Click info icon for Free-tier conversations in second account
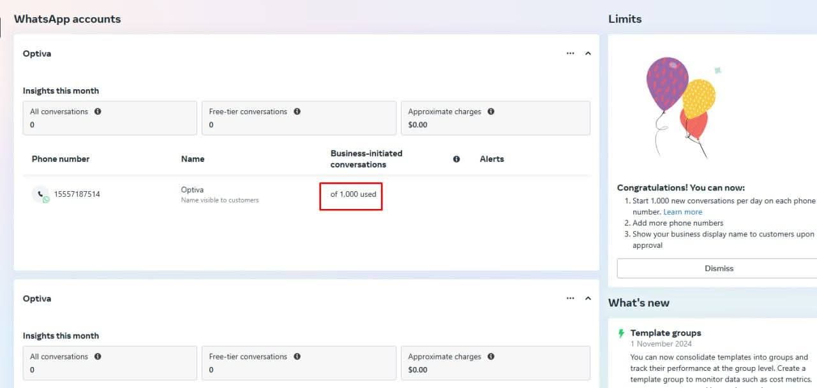The image size is (817, 388). pos(297,357)
